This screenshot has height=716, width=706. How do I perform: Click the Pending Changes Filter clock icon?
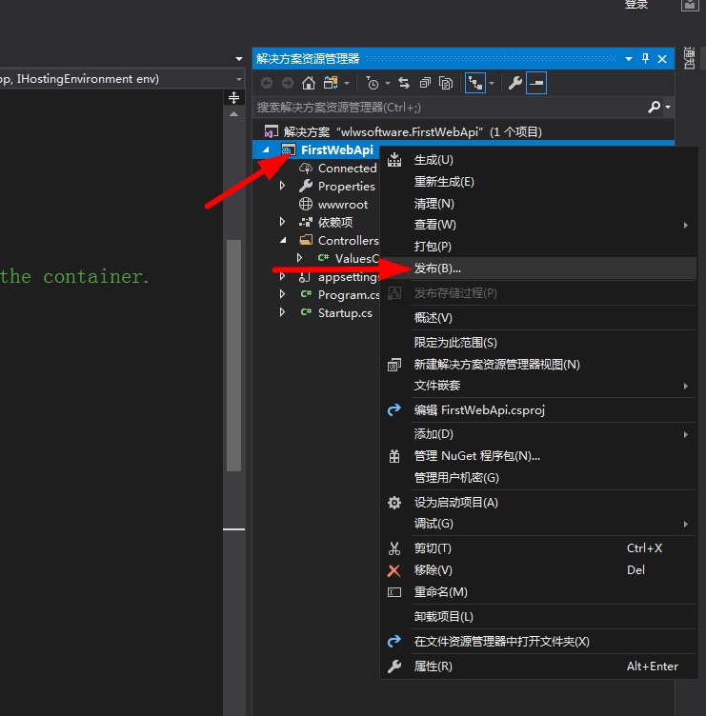[x=373, y=83]
